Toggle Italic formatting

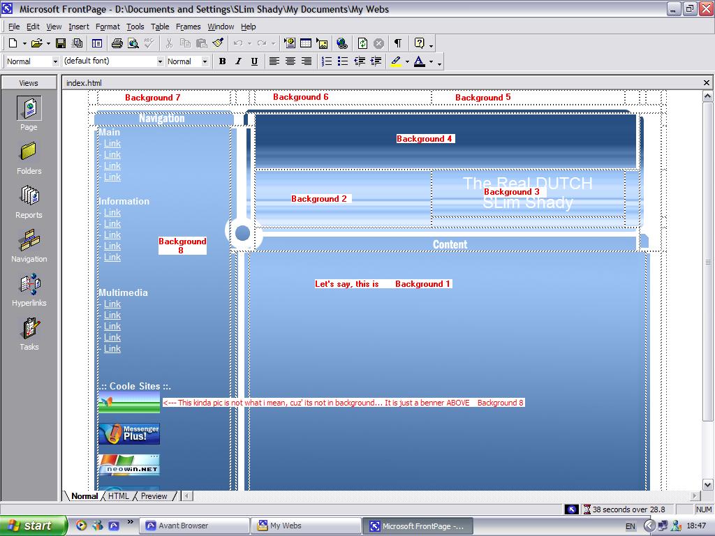238,61
